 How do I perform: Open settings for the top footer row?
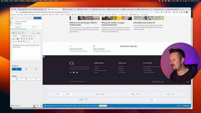tap(46, 89)
